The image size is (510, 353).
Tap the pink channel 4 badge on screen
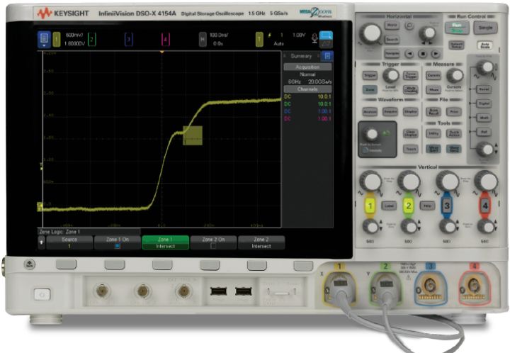[x=165, y=40]
